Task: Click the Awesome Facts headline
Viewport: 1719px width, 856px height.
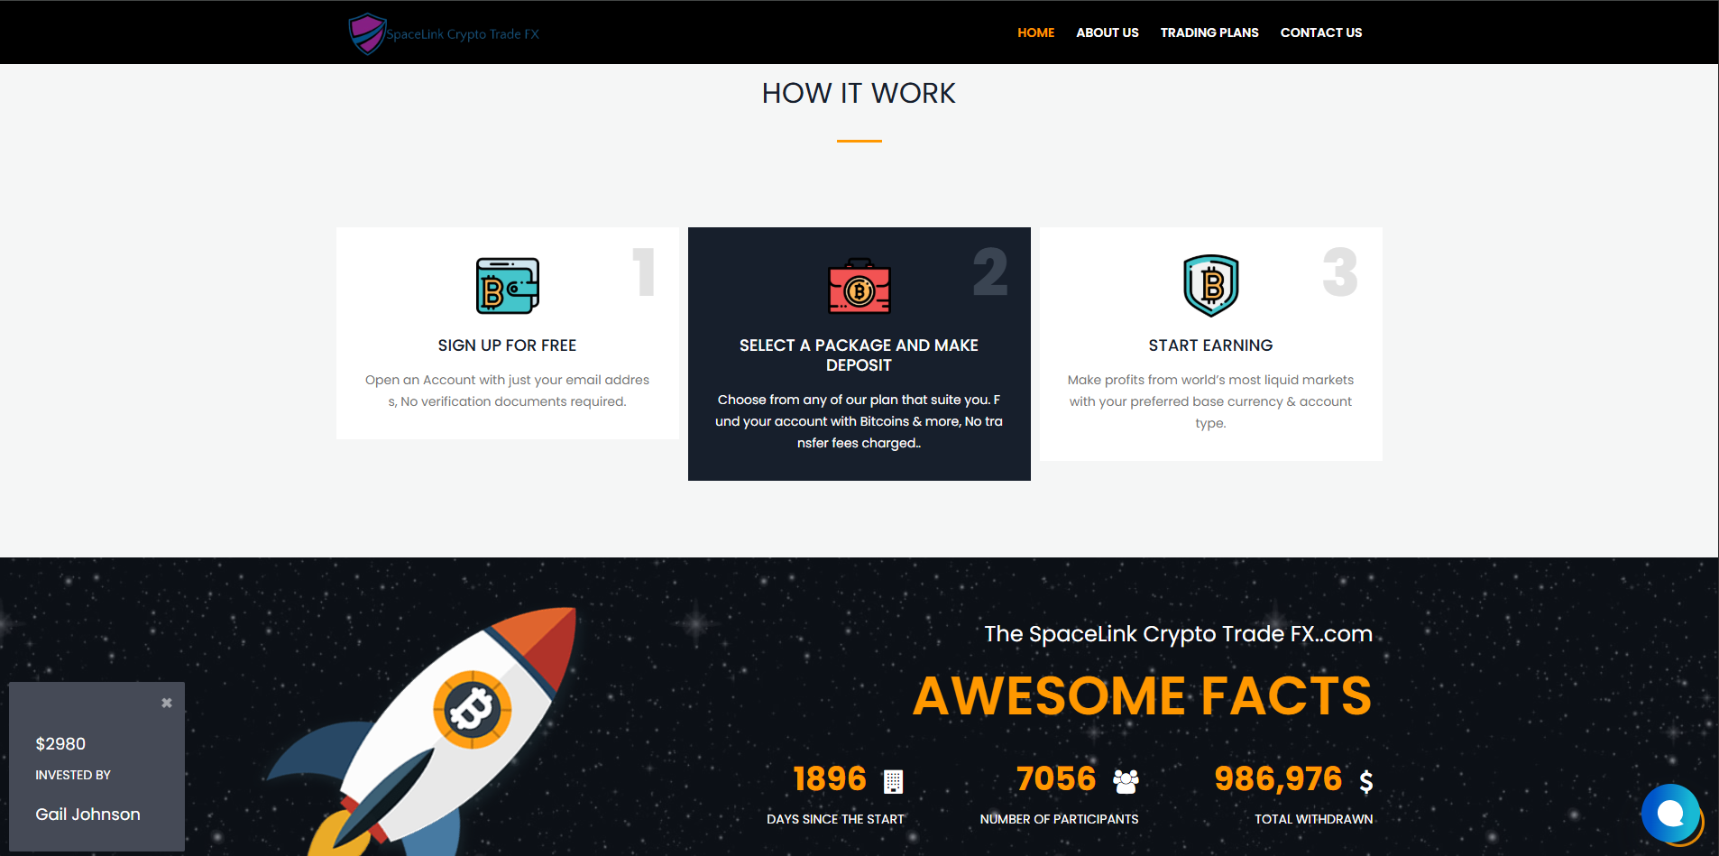Action: pyautogui.click(x=1142, y=695)
